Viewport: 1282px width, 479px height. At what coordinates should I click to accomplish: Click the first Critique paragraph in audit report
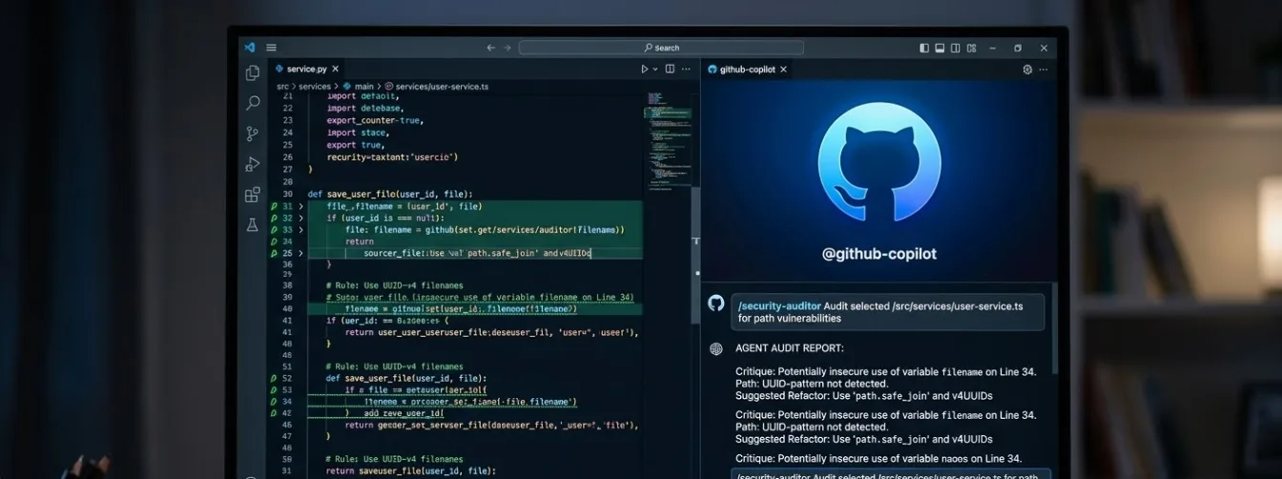(886, 385)
